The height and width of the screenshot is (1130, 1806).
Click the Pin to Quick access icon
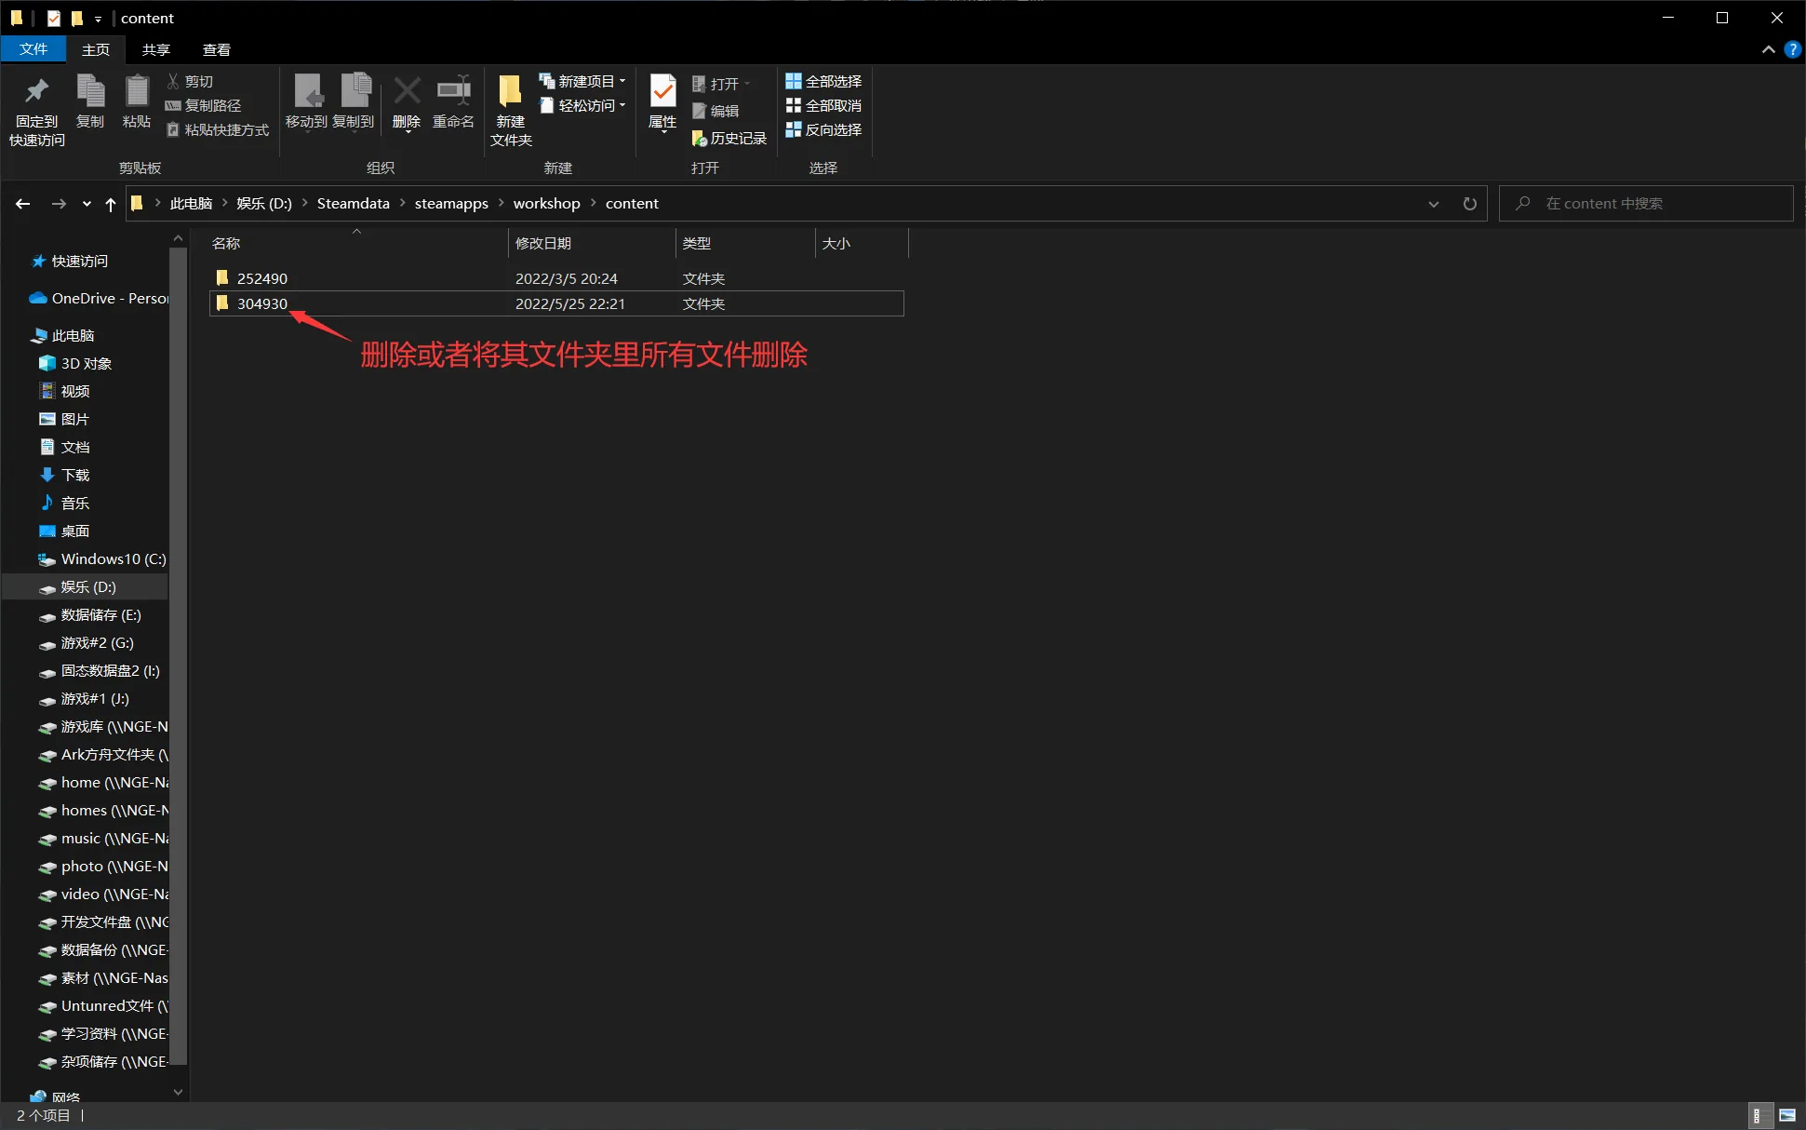(36, 92)
